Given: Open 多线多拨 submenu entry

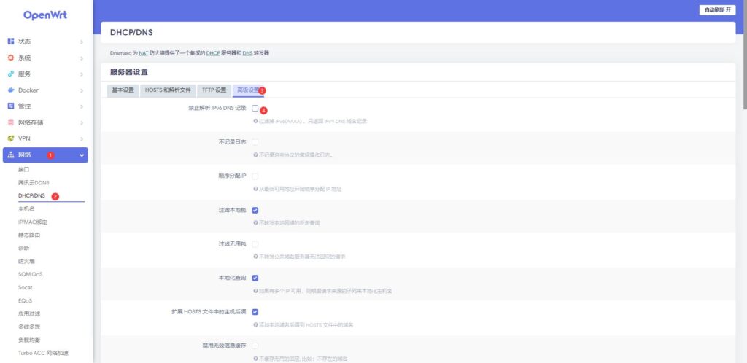Looking at the screenshot, I should [x=29, y=327].
